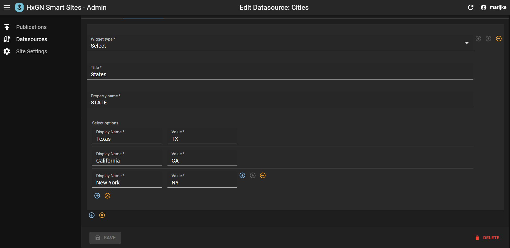
Task: Save the Cities datasource
Action: point(105,237)
